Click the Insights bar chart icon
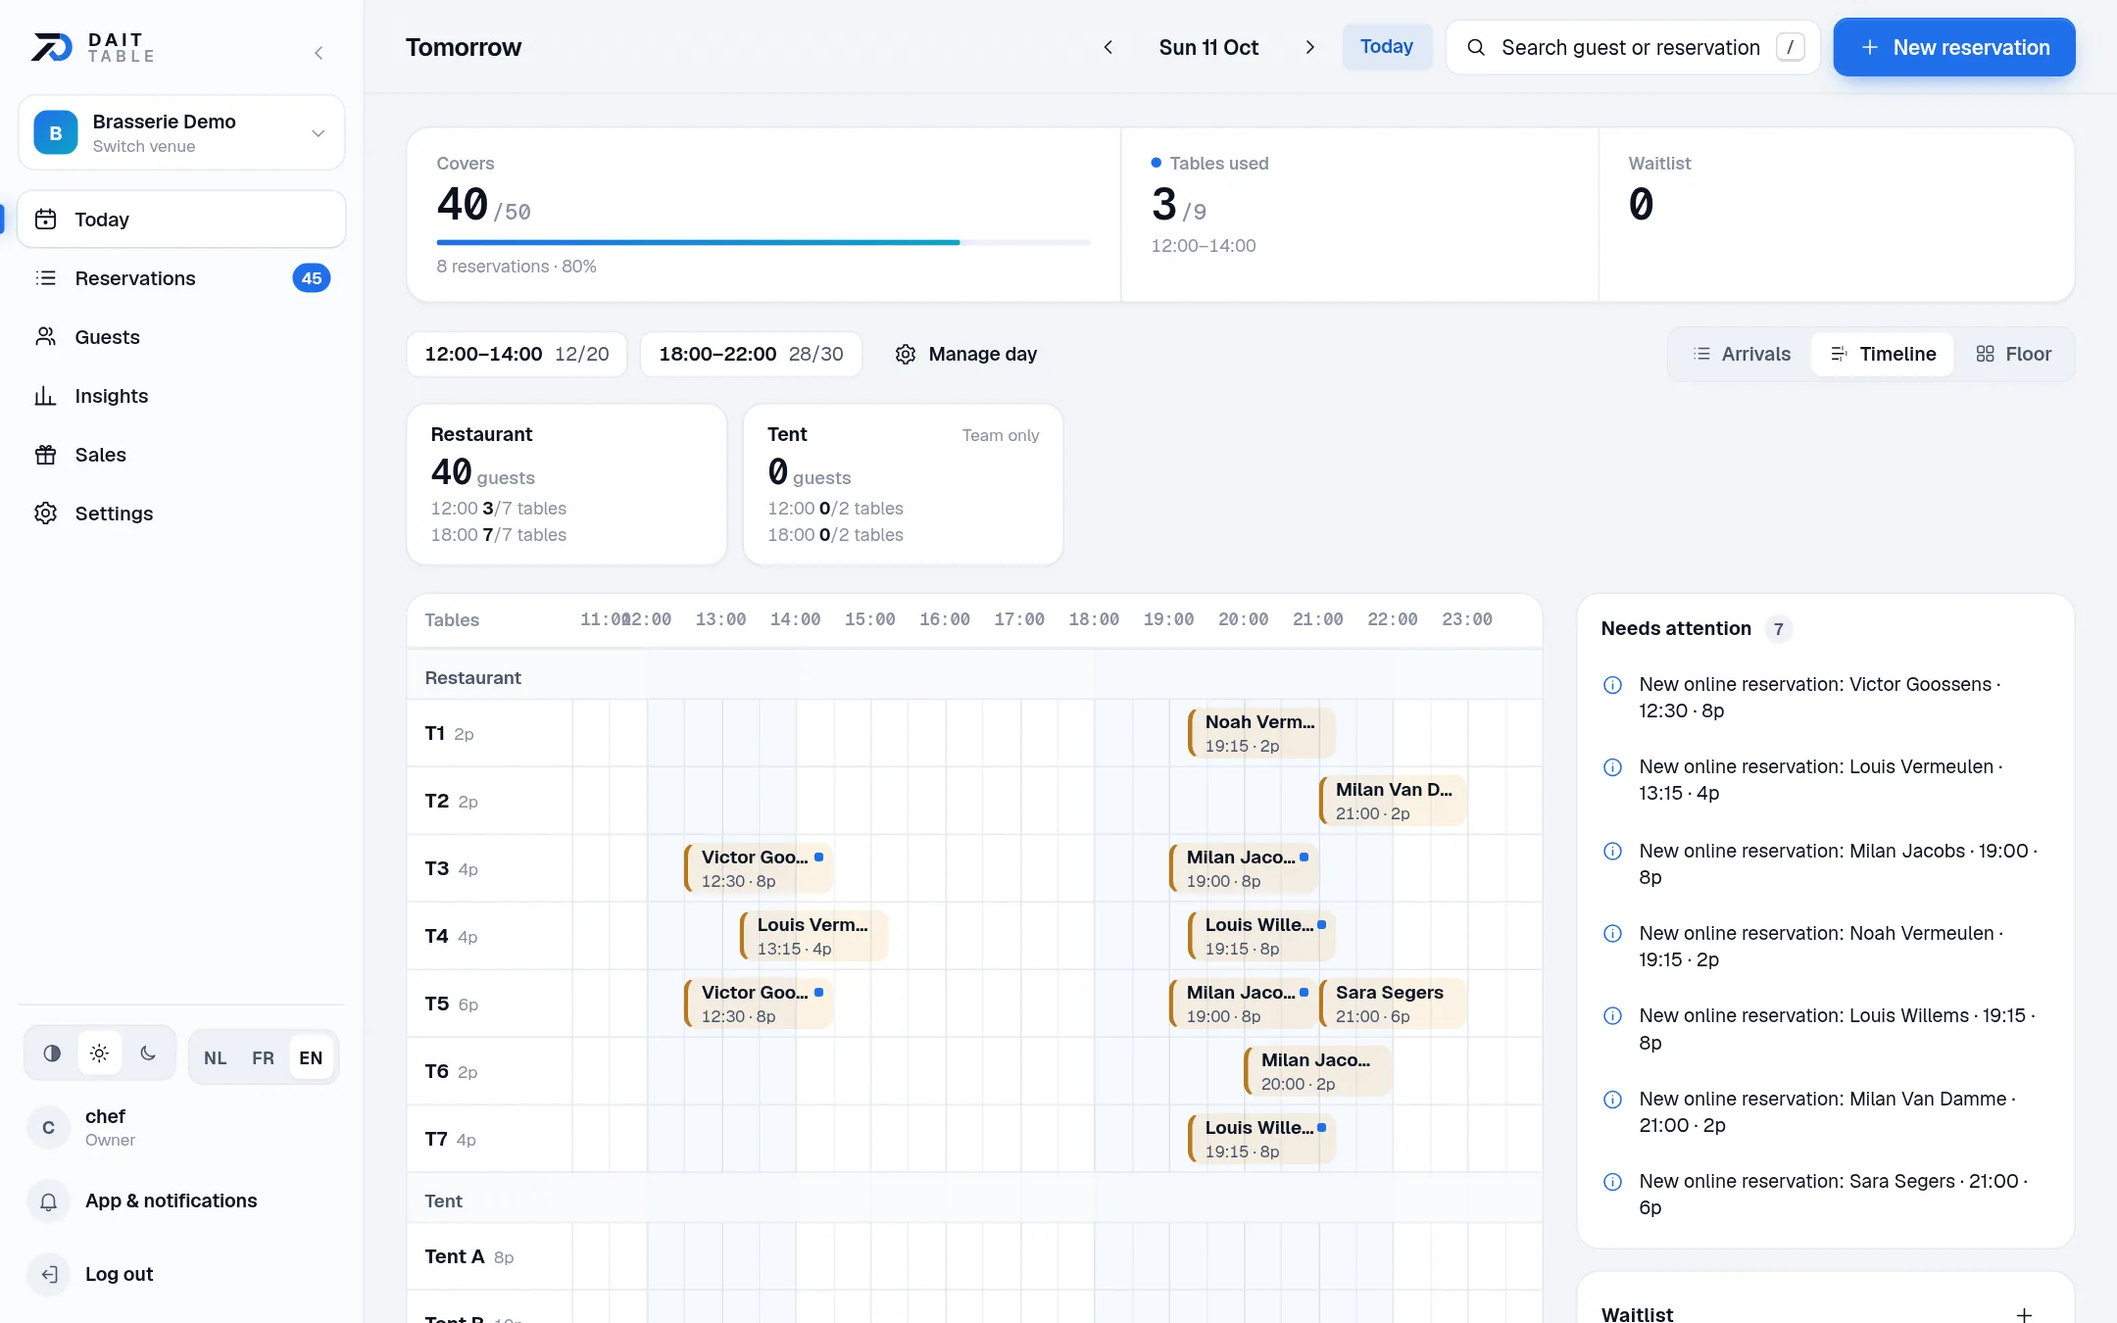The image size is (2117, 1323). (45, 396)
